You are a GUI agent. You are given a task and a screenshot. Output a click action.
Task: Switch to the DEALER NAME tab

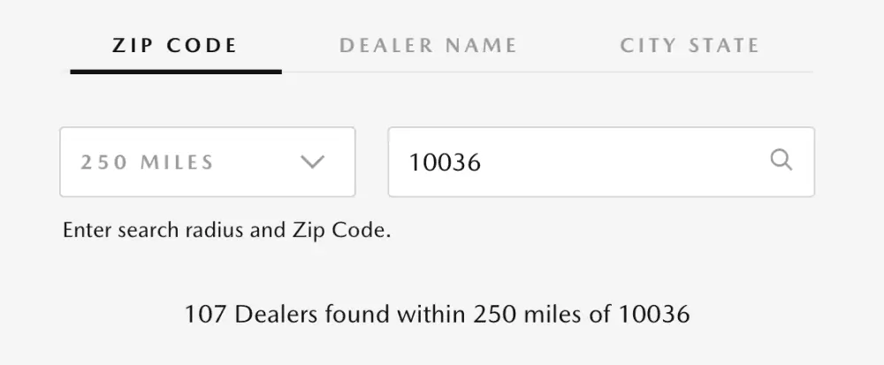(x=429, y=46)
